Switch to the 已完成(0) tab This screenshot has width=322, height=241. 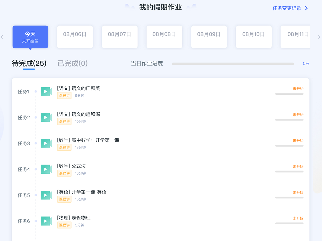click(x=73, y=63)
